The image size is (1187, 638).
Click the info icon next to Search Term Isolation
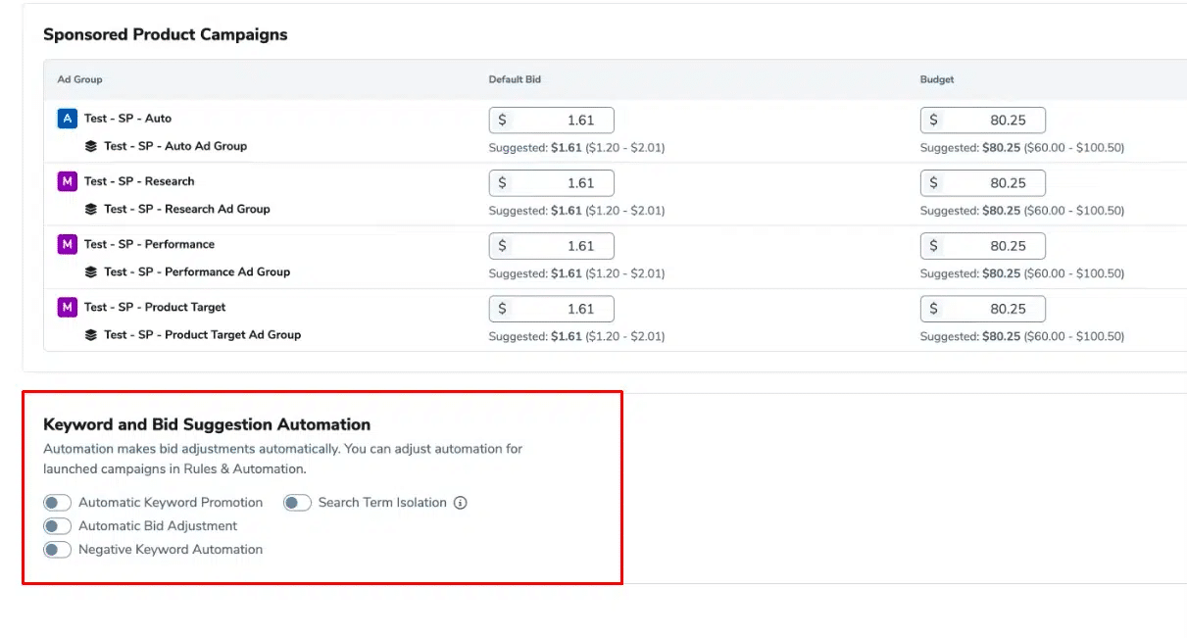pos(461,503)
